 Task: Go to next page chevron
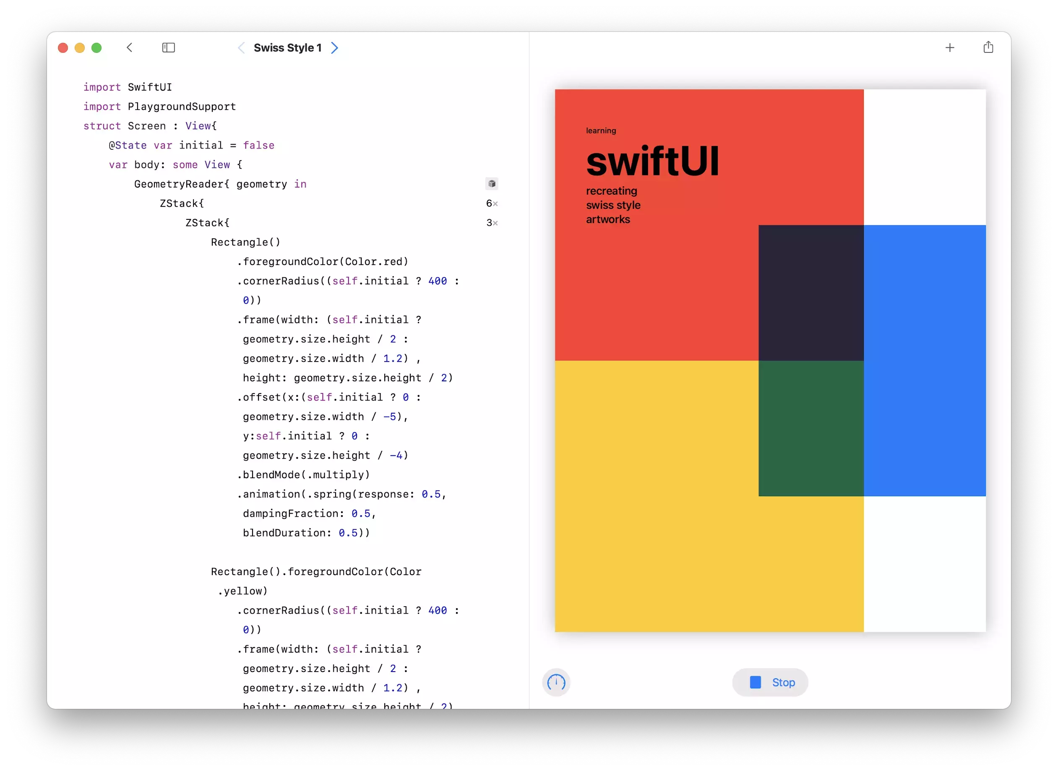click(335, 47)
